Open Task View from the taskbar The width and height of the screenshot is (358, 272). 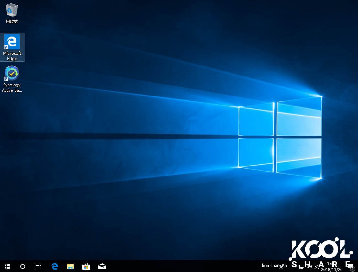pyautogui.click(x=38, y=266)
